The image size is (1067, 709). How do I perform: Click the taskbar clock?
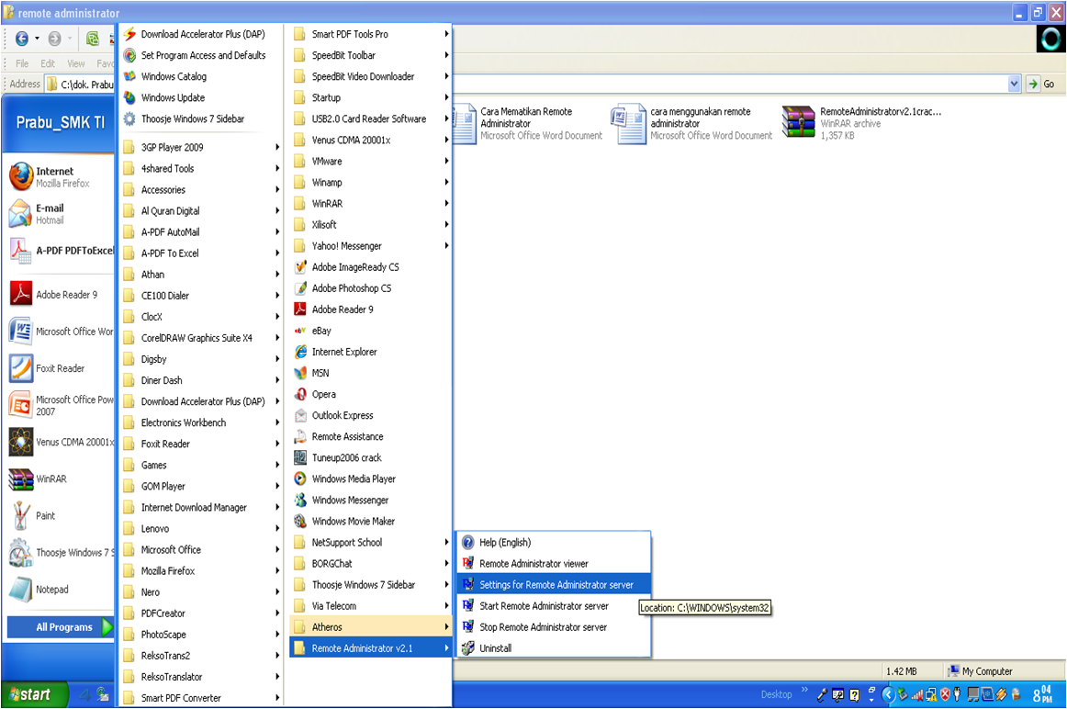click(1042, 694)
